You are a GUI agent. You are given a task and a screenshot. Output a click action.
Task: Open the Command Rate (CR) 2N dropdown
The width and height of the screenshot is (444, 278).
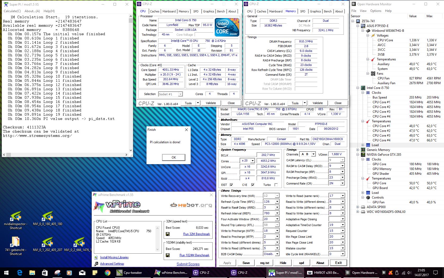[x=342, y=183]
